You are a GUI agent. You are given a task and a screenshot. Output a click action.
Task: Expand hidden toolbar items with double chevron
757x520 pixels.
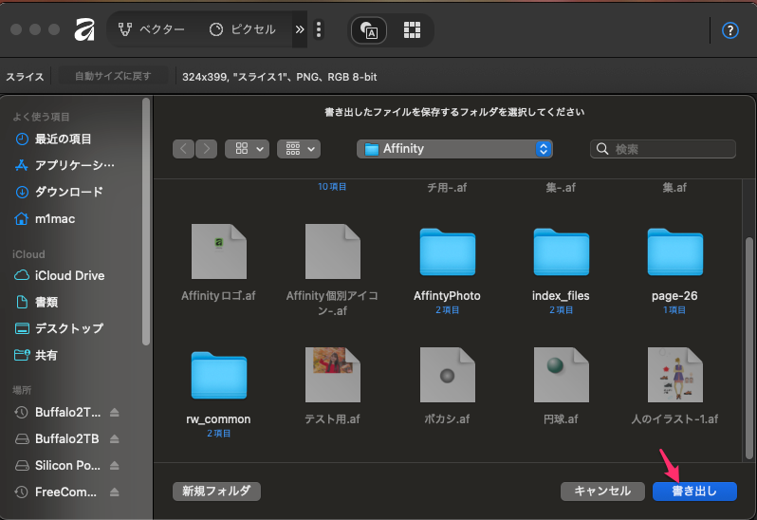click(300, 29)
